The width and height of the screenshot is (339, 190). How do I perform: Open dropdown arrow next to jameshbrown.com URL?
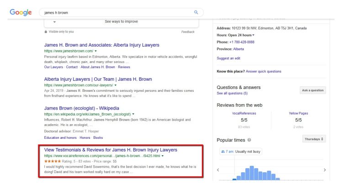click(95, 51)
